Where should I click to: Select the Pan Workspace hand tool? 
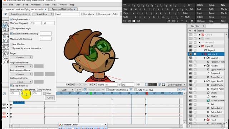4,55
